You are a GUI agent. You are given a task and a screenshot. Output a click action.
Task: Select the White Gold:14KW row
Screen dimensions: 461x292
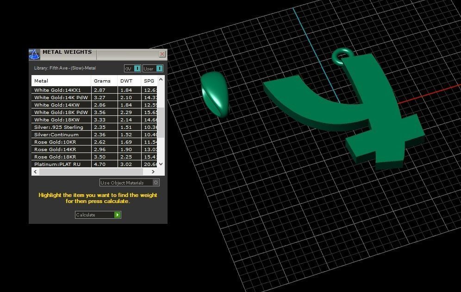94,105
